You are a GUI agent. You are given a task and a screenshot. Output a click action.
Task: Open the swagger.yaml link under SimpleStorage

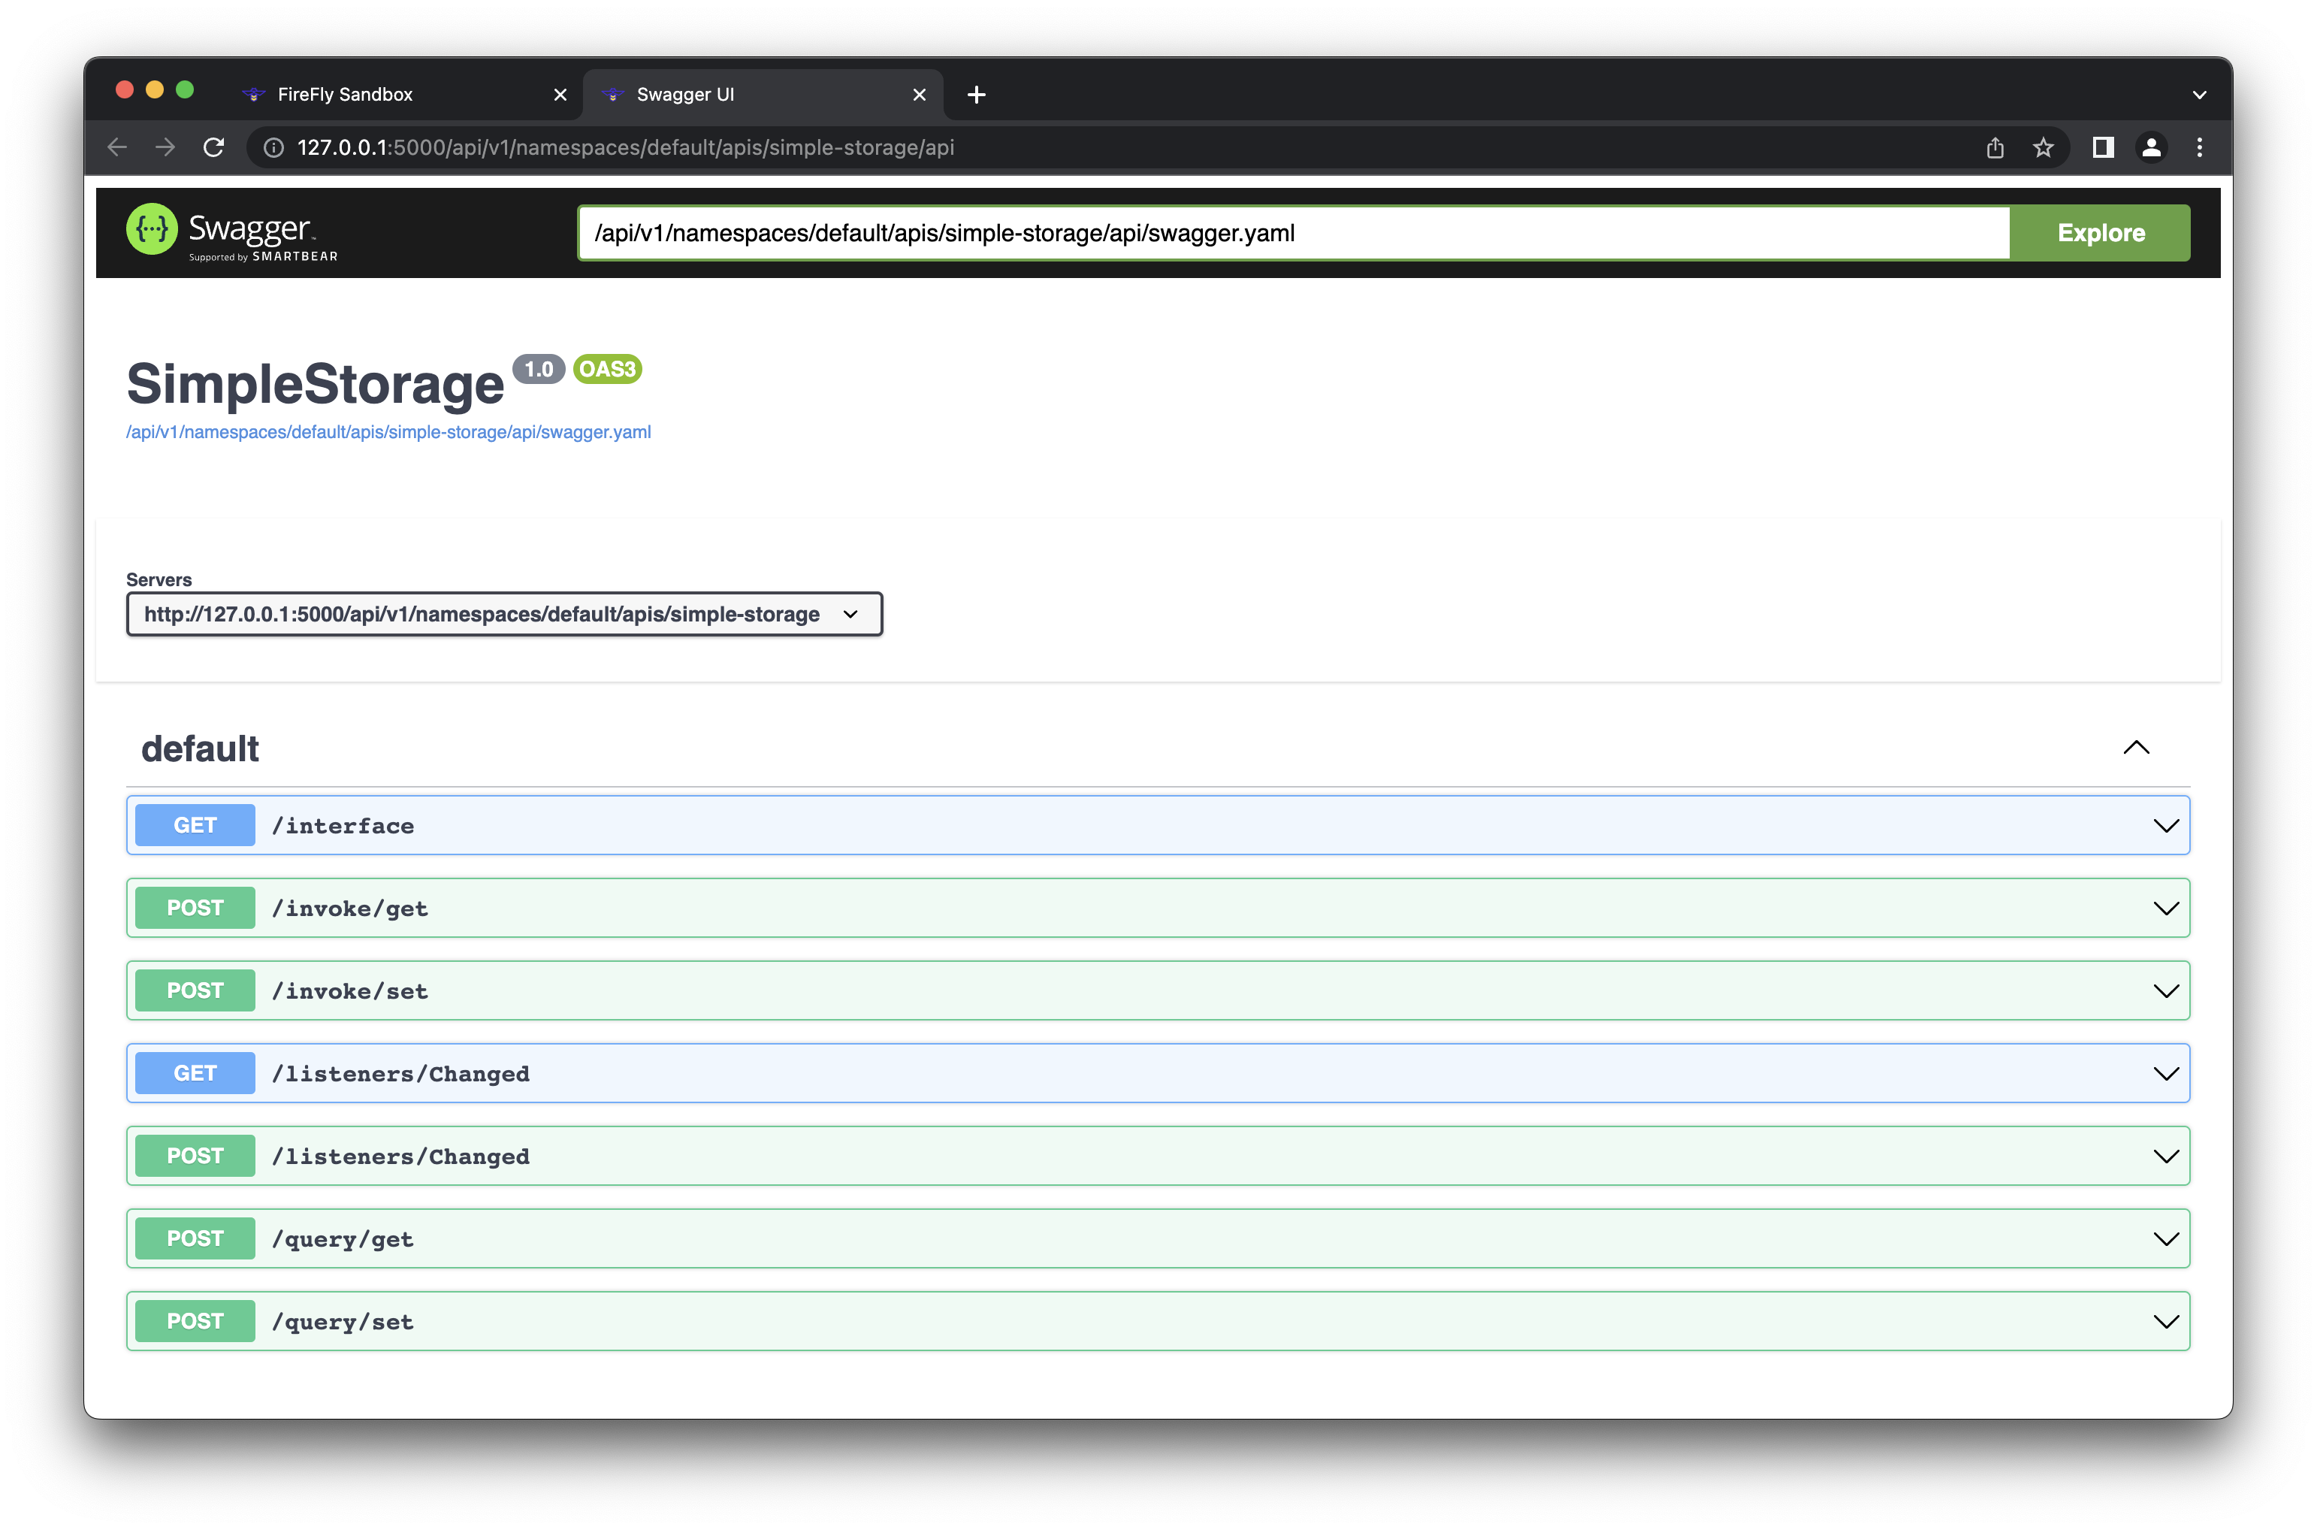coord(388,432)
